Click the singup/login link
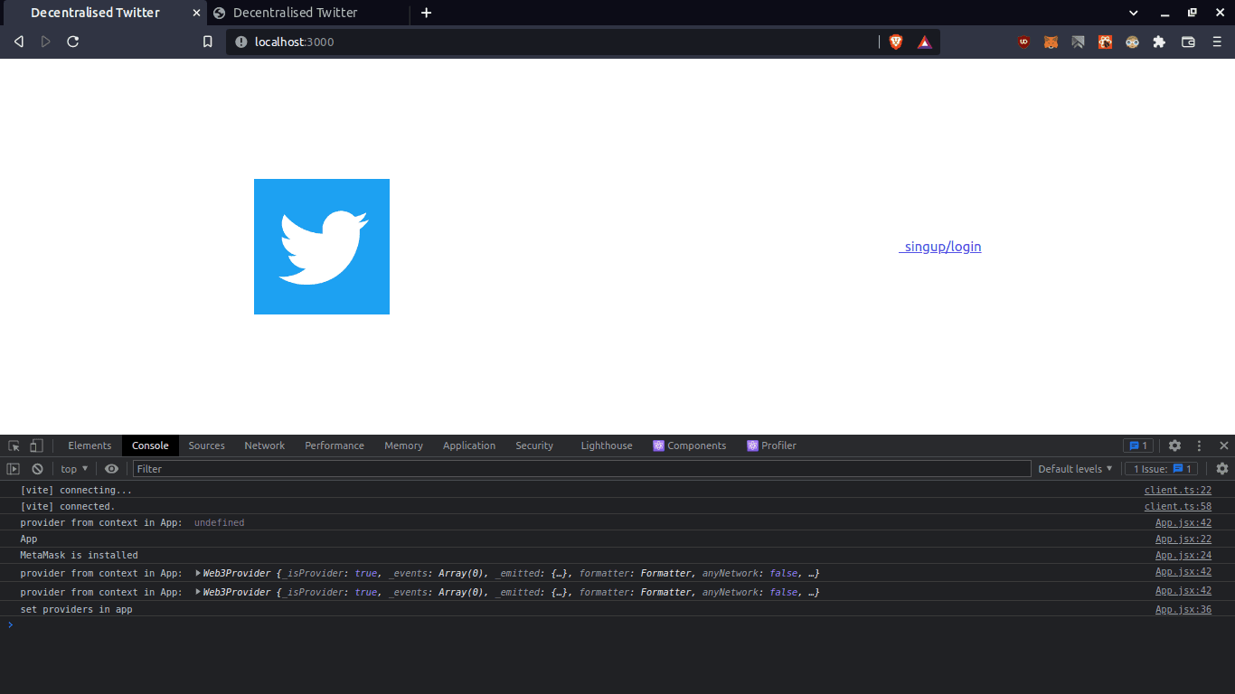The height and width of the screenshot is (694, 1235). click(940, 247)
